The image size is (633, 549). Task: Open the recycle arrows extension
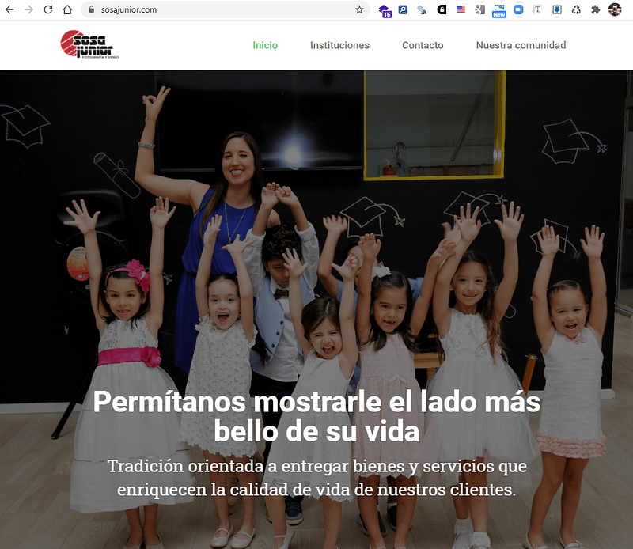tap(576, 9)
